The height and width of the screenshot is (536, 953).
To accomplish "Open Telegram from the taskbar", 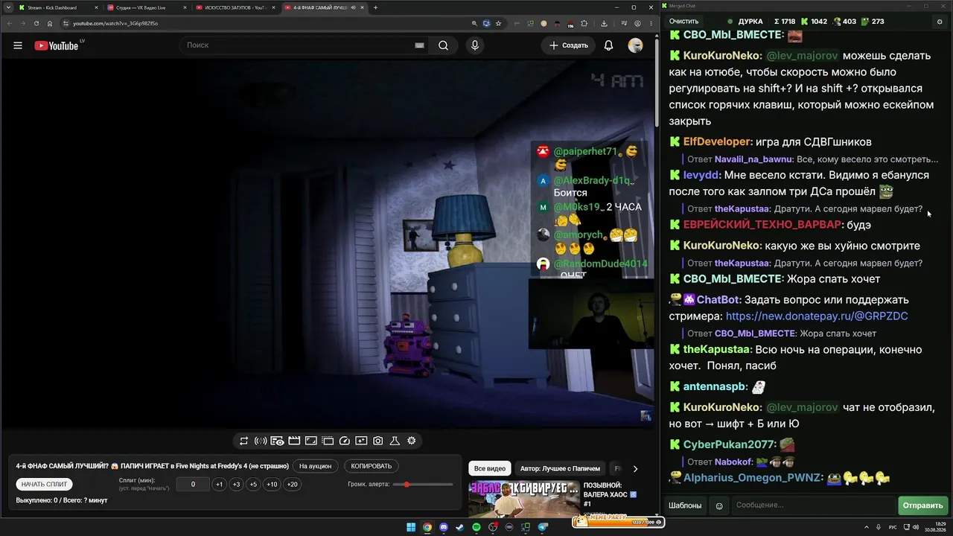I will [543, 528].
